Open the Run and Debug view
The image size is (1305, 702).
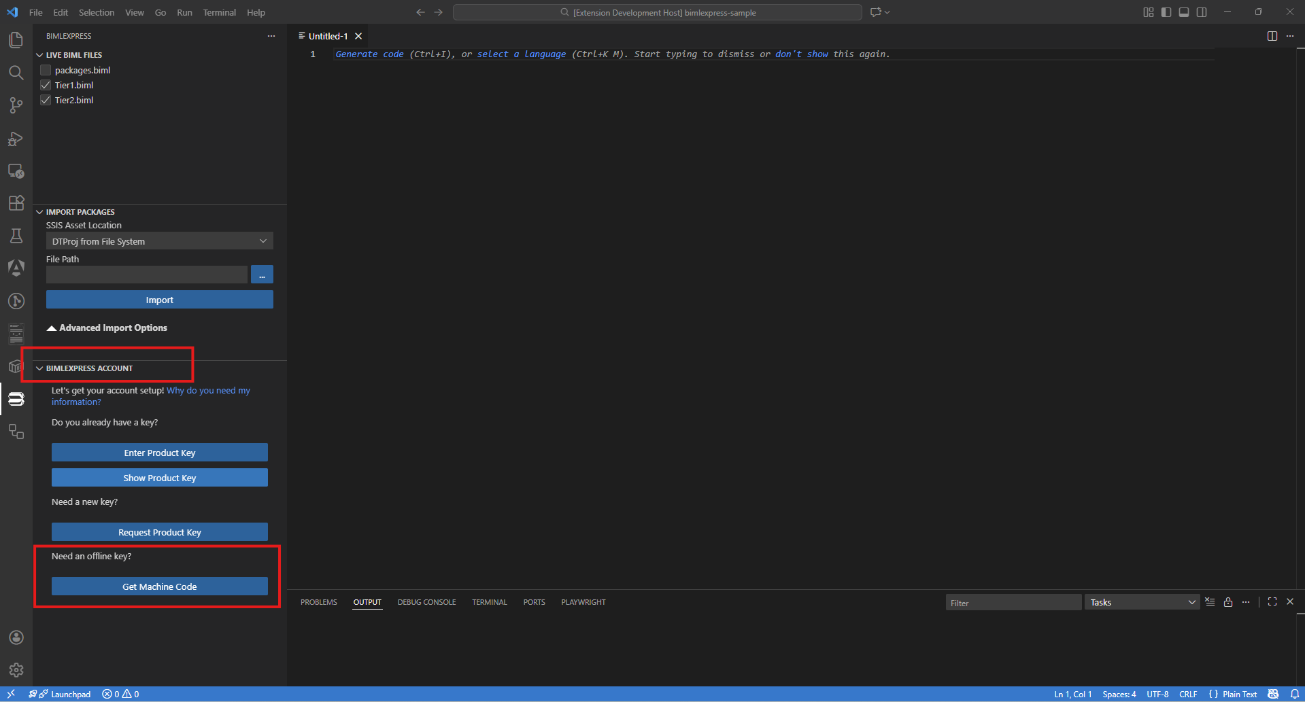tap(16, 139)
